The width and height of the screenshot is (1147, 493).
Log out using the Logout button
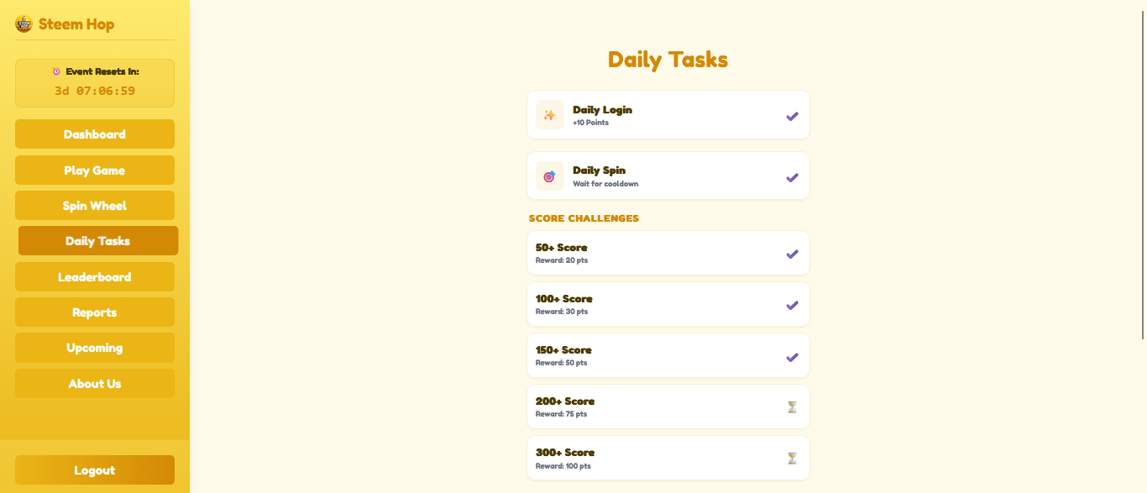95,470
